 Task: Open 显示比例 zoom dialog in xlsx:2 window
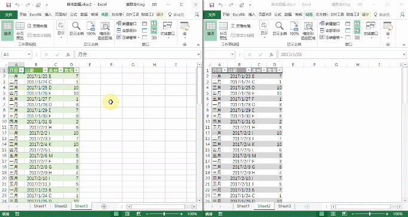coord(76,29)
